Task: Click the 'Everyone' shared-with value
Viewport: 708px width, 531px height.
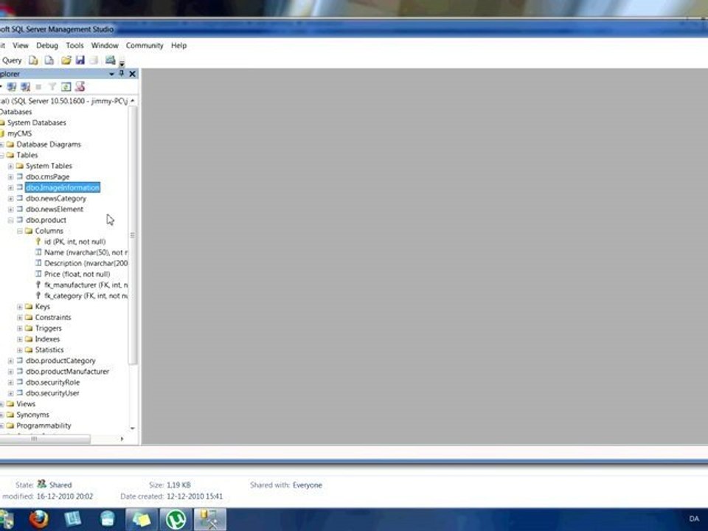Action: (308, 485)
